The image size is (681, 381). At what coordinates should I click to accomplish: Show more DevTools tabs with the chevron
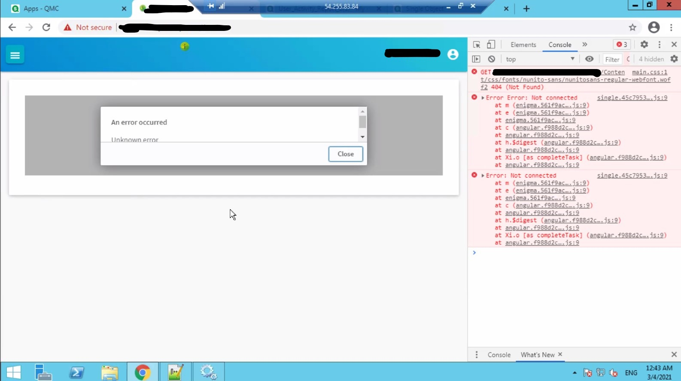584,45
